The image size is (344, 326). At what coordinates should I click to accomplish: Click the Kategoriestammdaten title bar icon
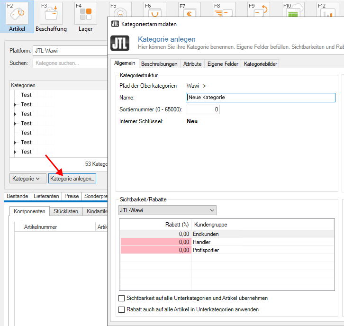[115, 24]
